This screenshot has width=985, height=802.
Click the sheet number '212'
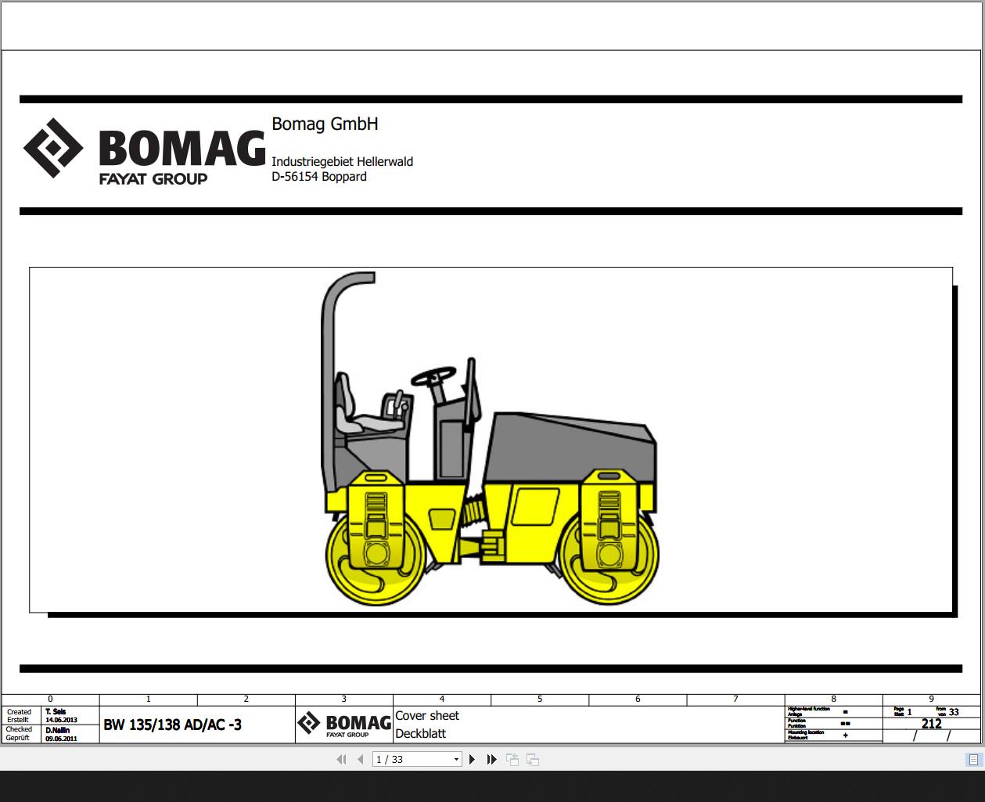point(931,724)
